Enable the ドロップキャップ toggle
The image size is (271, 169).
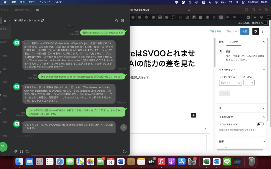(260, 124)
